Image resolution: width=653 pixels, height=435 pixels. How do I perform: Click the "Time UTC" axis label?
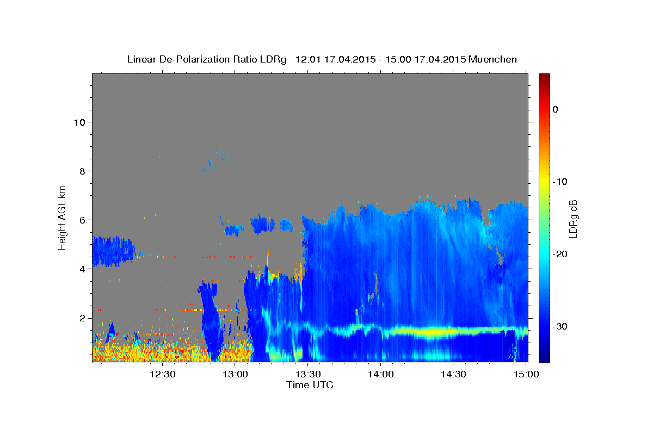tap(310, 385)
